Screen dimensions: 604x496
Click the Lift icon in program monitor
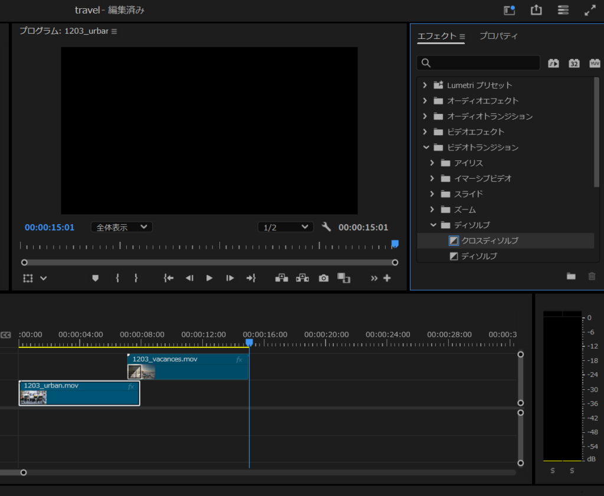click(x=282, y=278)
